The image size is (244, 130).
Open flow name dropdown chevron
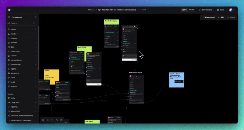coord(140,10)
